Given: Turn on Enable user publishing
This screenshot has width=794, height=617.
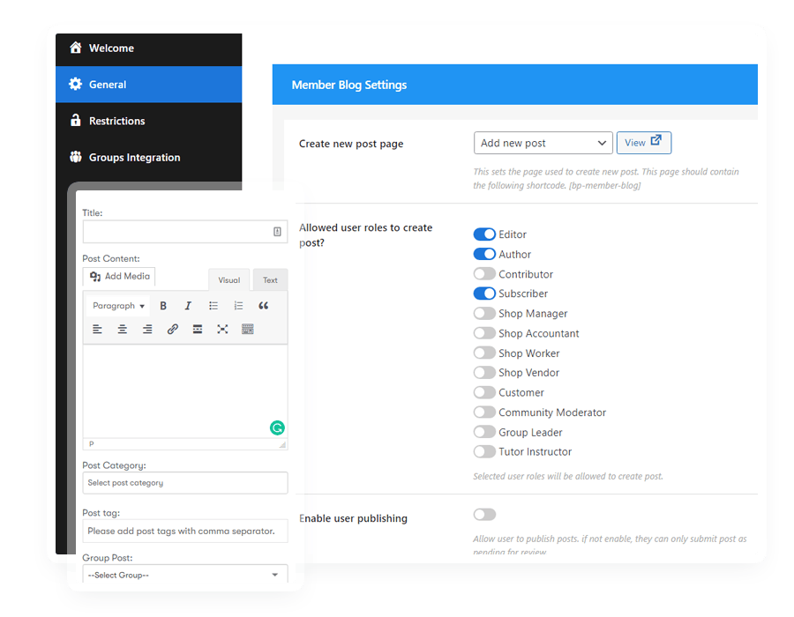Looking at the screenshot, I should tap(484, 515).
